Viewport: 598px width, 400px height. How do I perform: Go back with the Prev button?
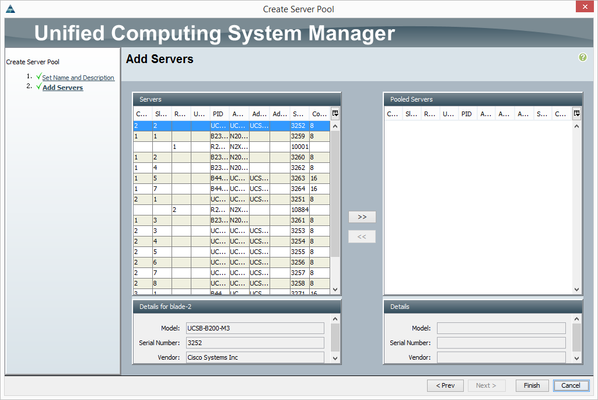tap(445, 385)
